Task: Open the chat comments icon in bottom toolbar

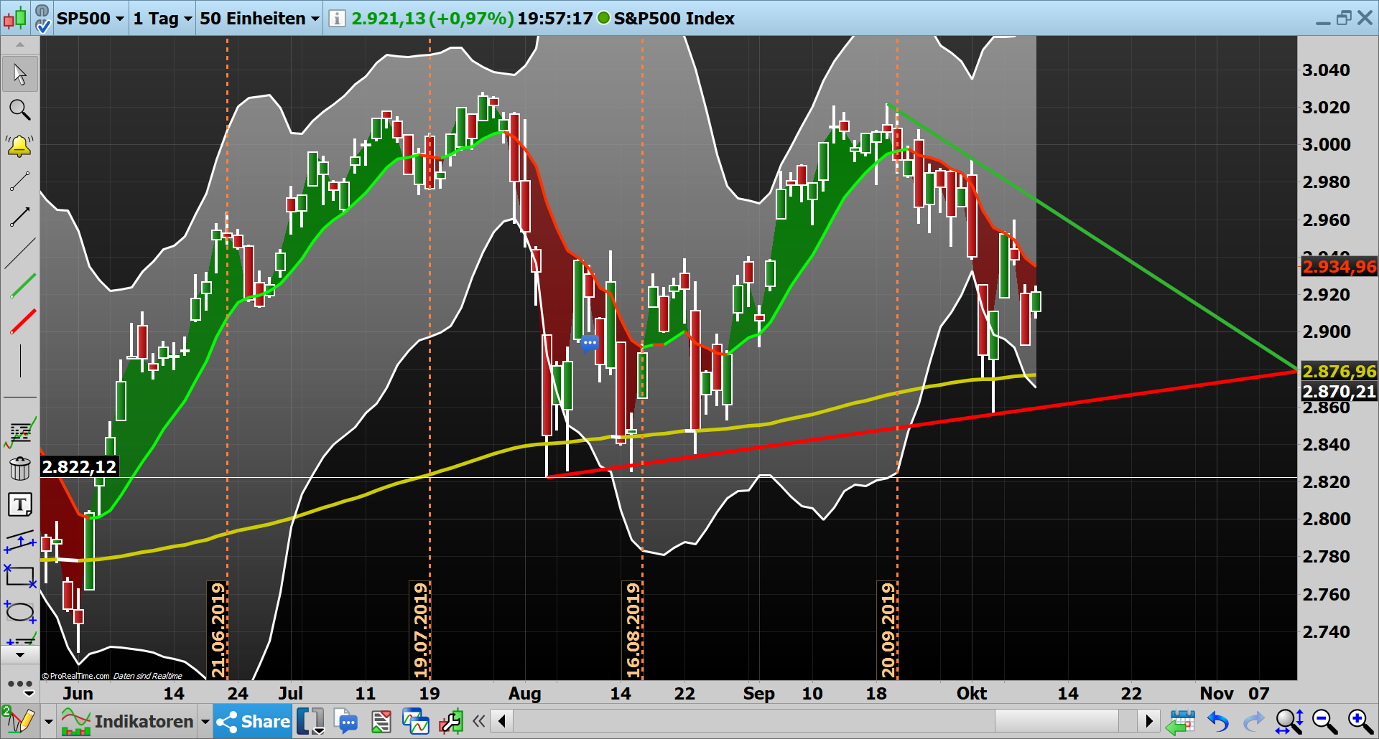Action: [346, 721]
